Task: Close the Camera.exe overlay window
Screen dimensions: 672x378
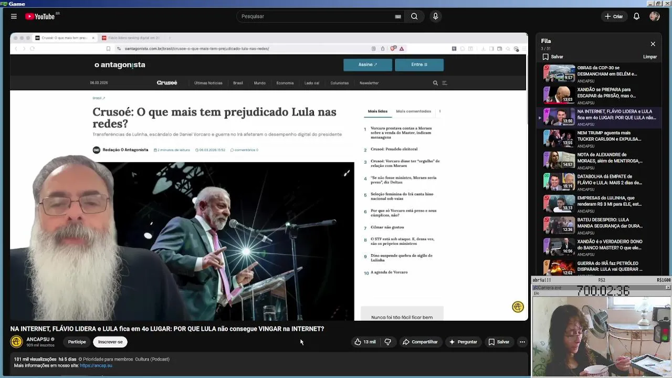Action: coord(668,288)
